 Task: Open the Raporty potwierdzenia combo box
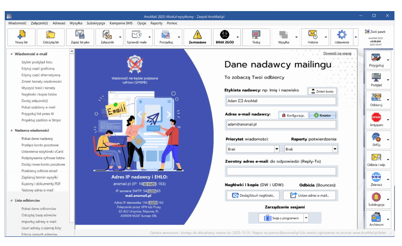coord(311,149)
